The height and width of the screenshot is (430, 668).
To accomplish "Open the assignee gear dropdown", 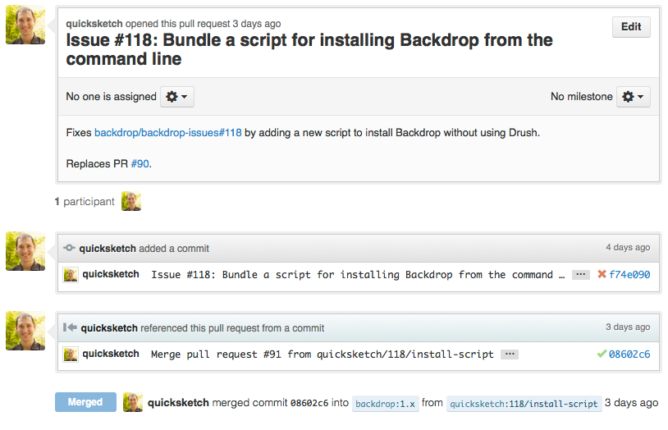I will [176, 97].
